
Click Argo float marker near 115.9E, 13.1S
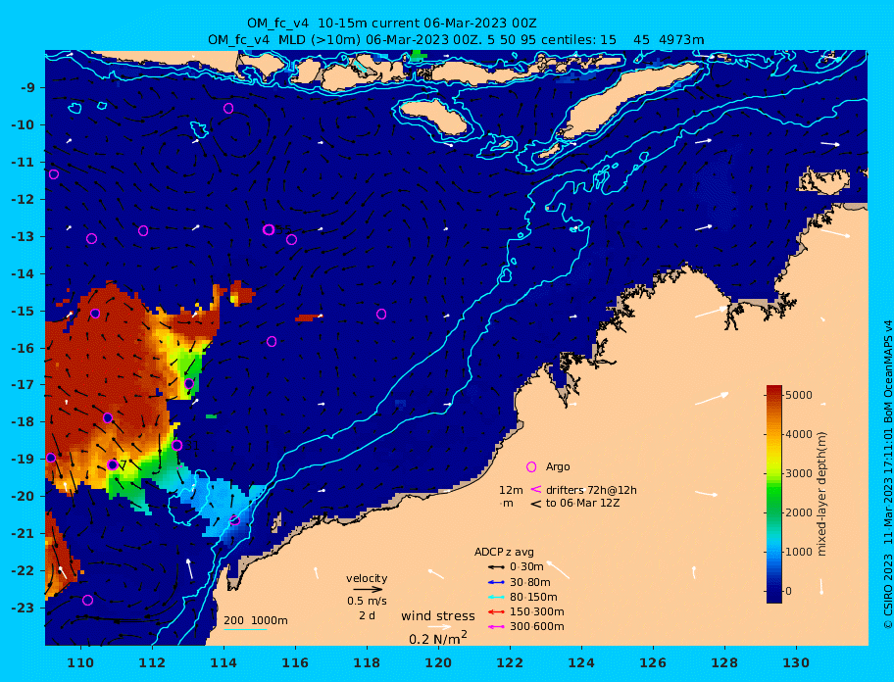coord(291,240)
